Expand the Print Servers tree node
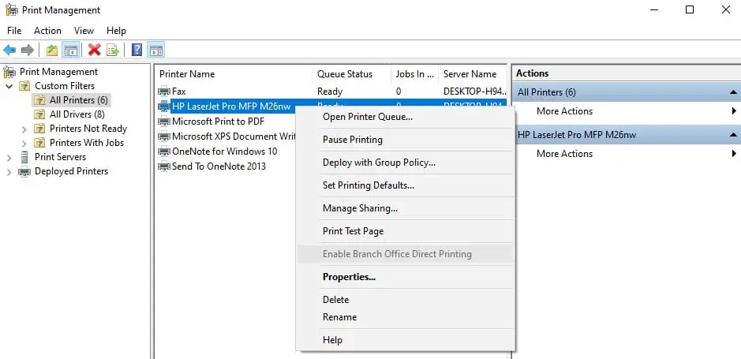This screenshot has height=359, width=741. pos(9,157)
